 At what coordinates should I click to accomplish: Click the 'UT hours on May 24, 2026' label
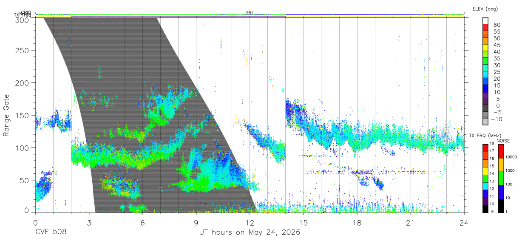(250, 232)
